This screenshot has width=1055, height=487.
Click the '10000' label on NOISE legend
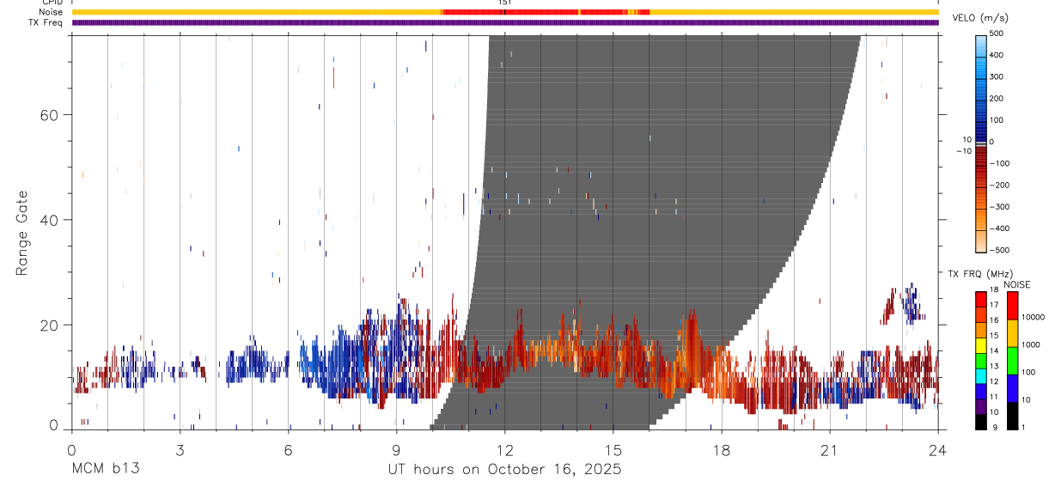tap(1034, 318)
